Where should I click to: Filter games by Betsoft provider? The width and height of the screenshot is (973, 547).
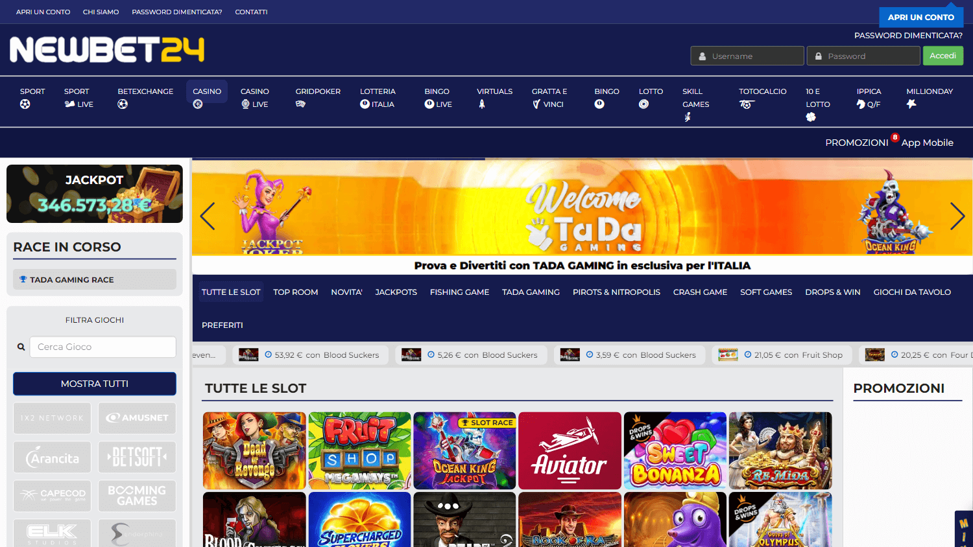tap(137, 458)
